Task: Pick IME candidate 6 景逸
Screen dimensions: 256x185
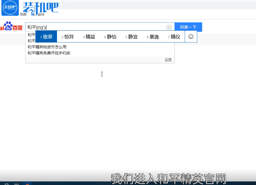Action: pyautogui.click(x=153, y=37)
